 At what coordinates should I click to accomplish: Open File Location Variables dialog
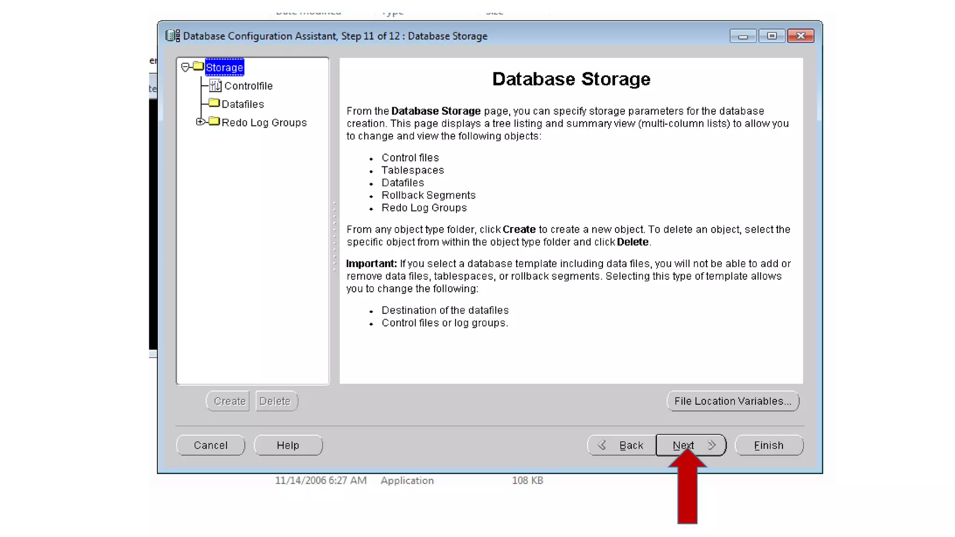click(x=733, y=401)
